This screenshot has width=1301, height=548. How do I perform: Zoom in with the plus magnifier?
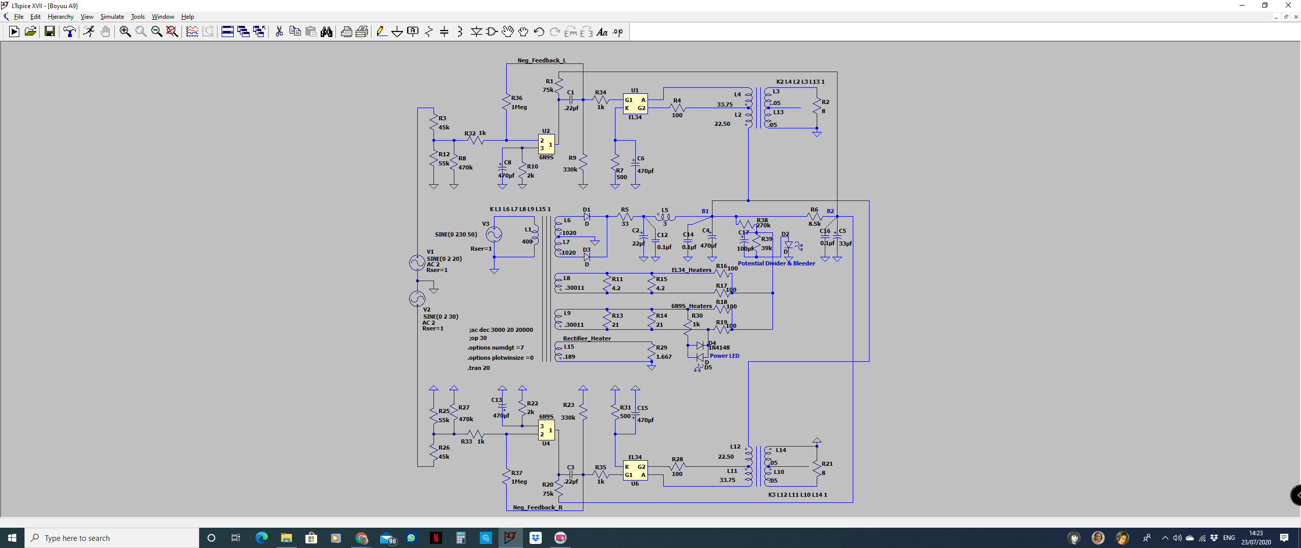click(x=125, y=31)
